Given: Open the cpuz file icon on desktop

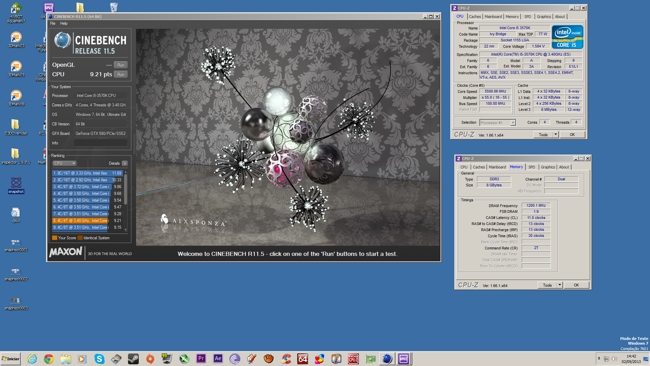Looking at the screenshot, I should [x=16, y=215].
